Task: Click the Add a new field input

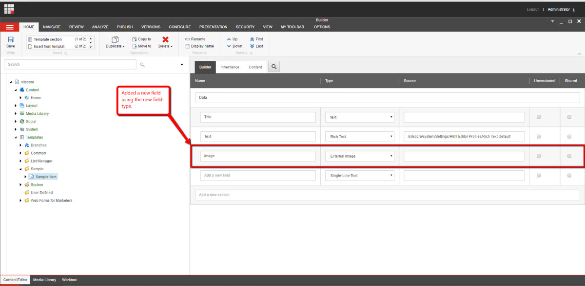Action: tap(258, 176)
